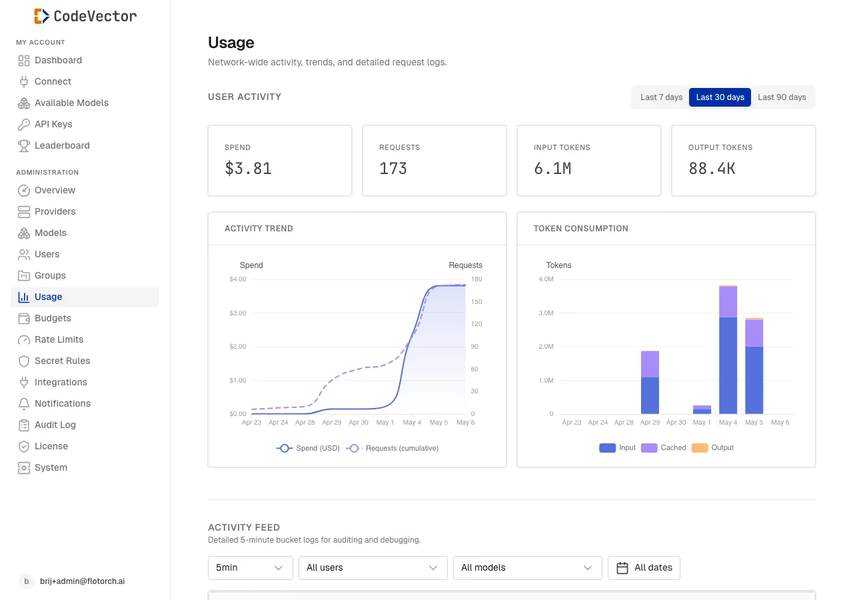The image size is (853, 600).
Task: Click the Dashboard grid icon
Action: (24, 60)
